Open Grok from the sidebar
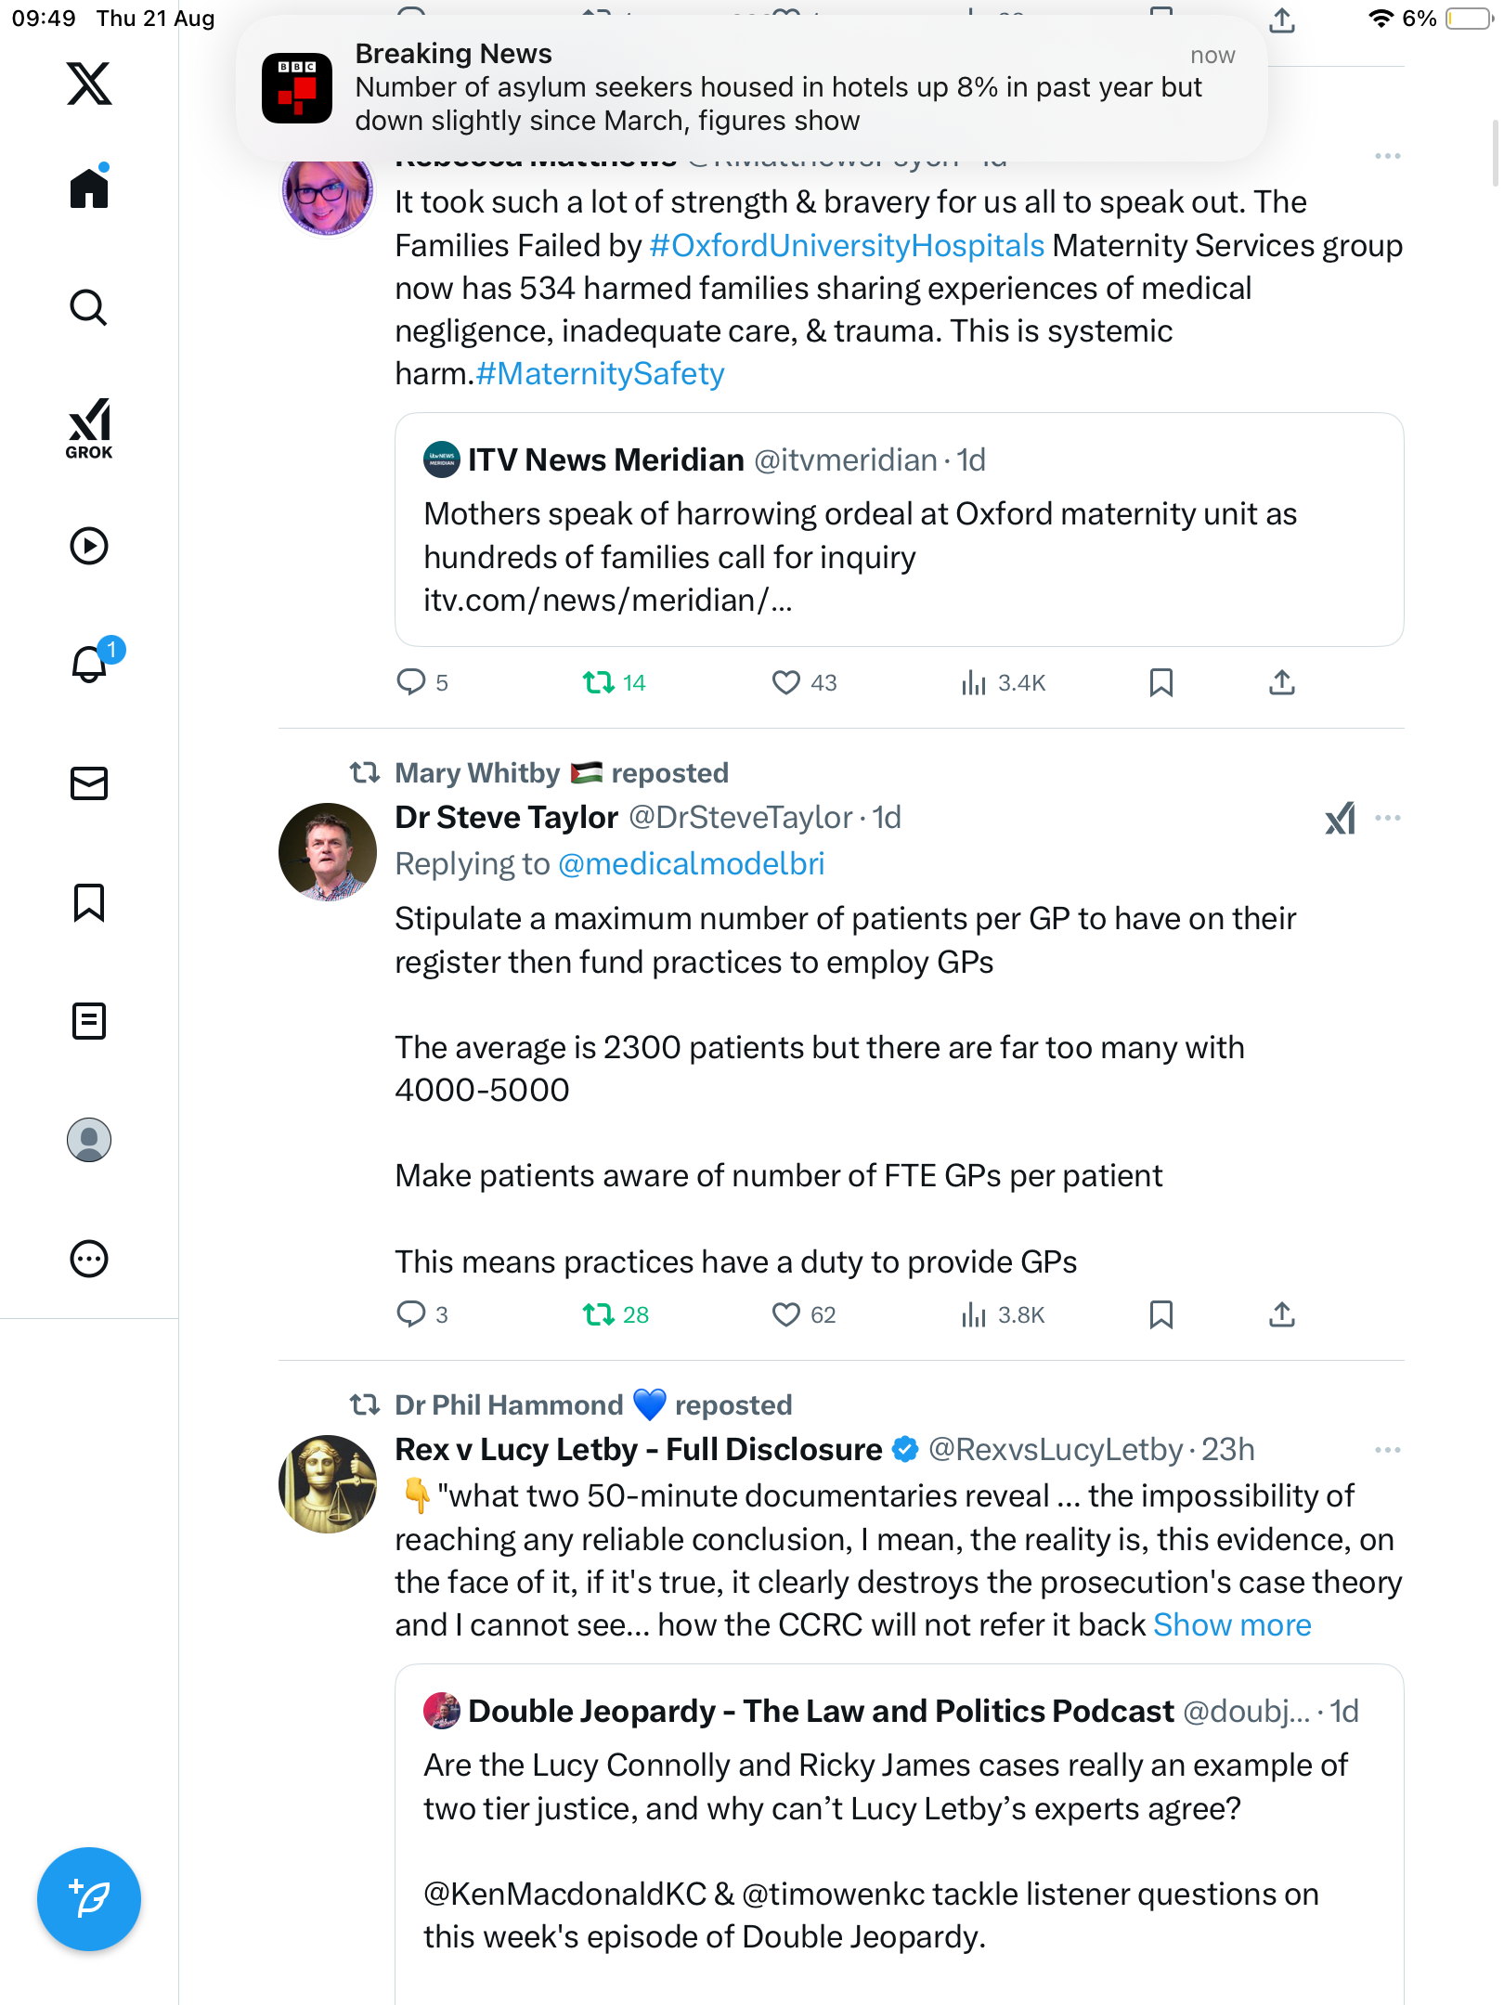1504x2005 pixels. (89, 429)
